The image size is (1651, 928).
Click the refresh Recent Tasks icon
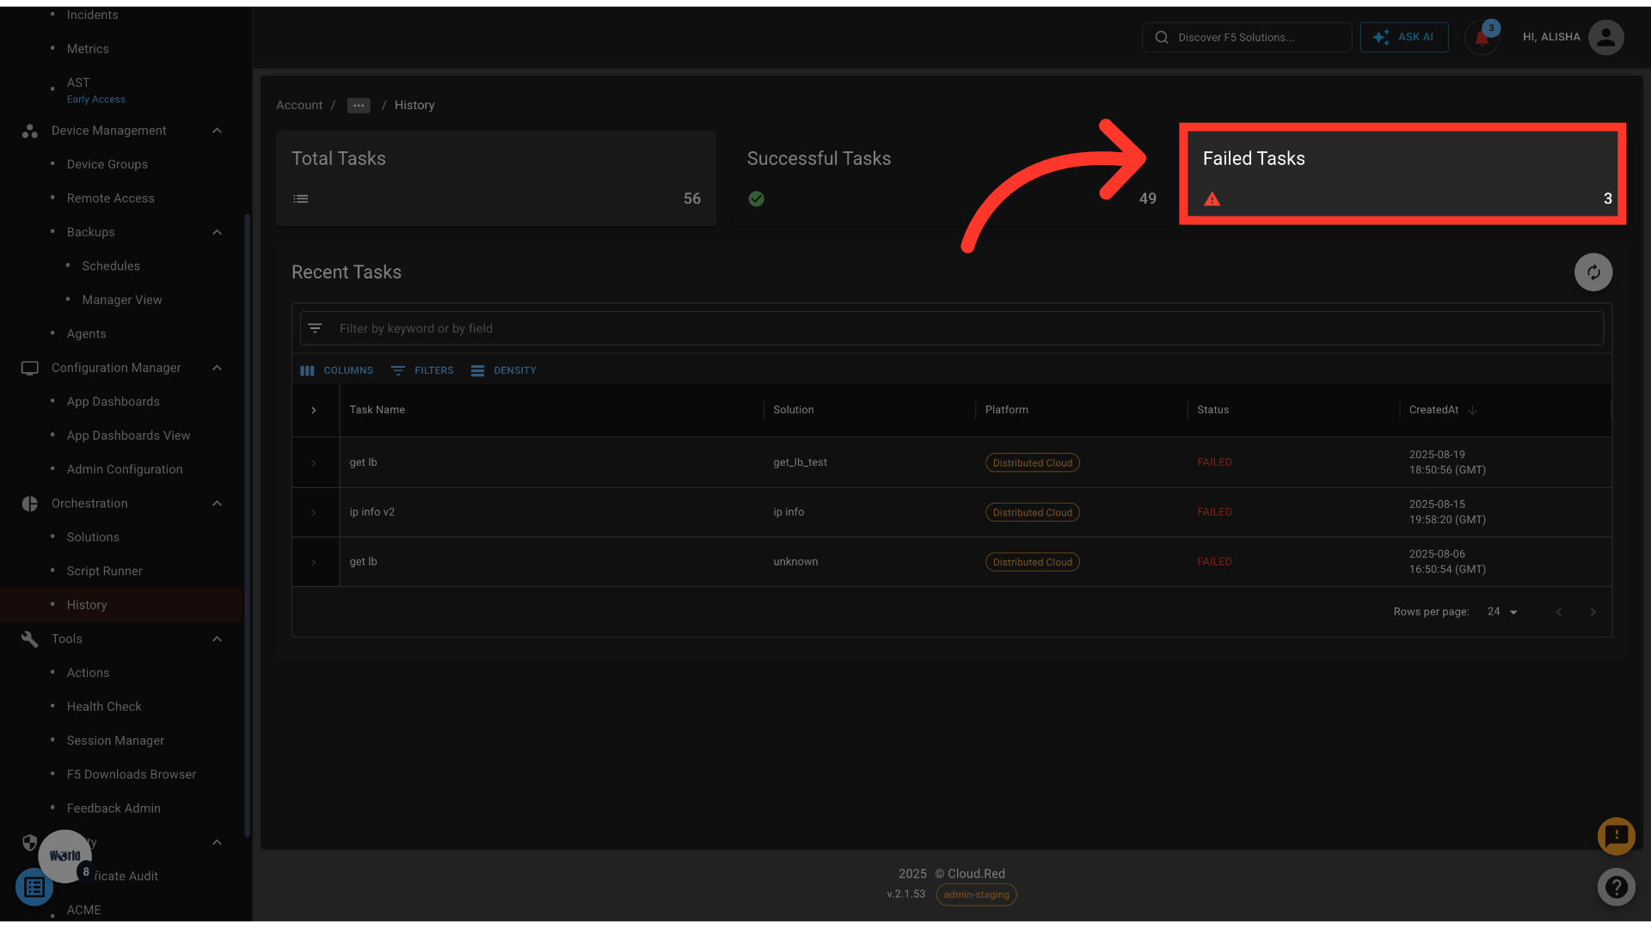1593,272
